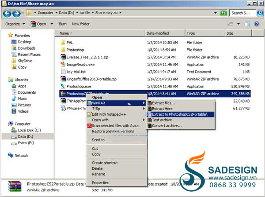
Task: Expand the Share may ao breadcrumb arrow
Action: pos(120,13)
